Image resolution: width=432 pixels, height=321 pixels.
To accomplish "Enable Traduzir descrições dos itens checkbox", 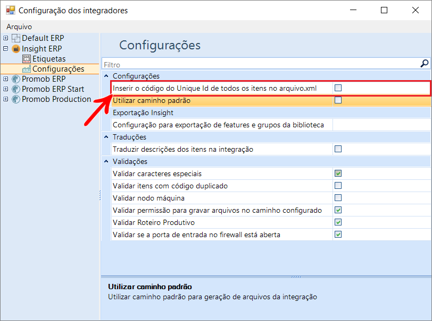I will coord(338,149).
